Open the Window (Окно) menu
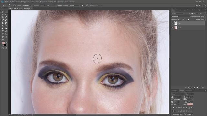This screenshot has height=116, width=207. (x=67, y=2)
